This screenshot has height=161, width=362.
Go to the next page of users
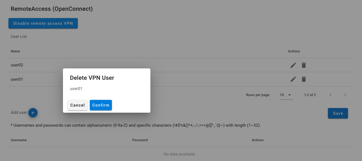345,95
